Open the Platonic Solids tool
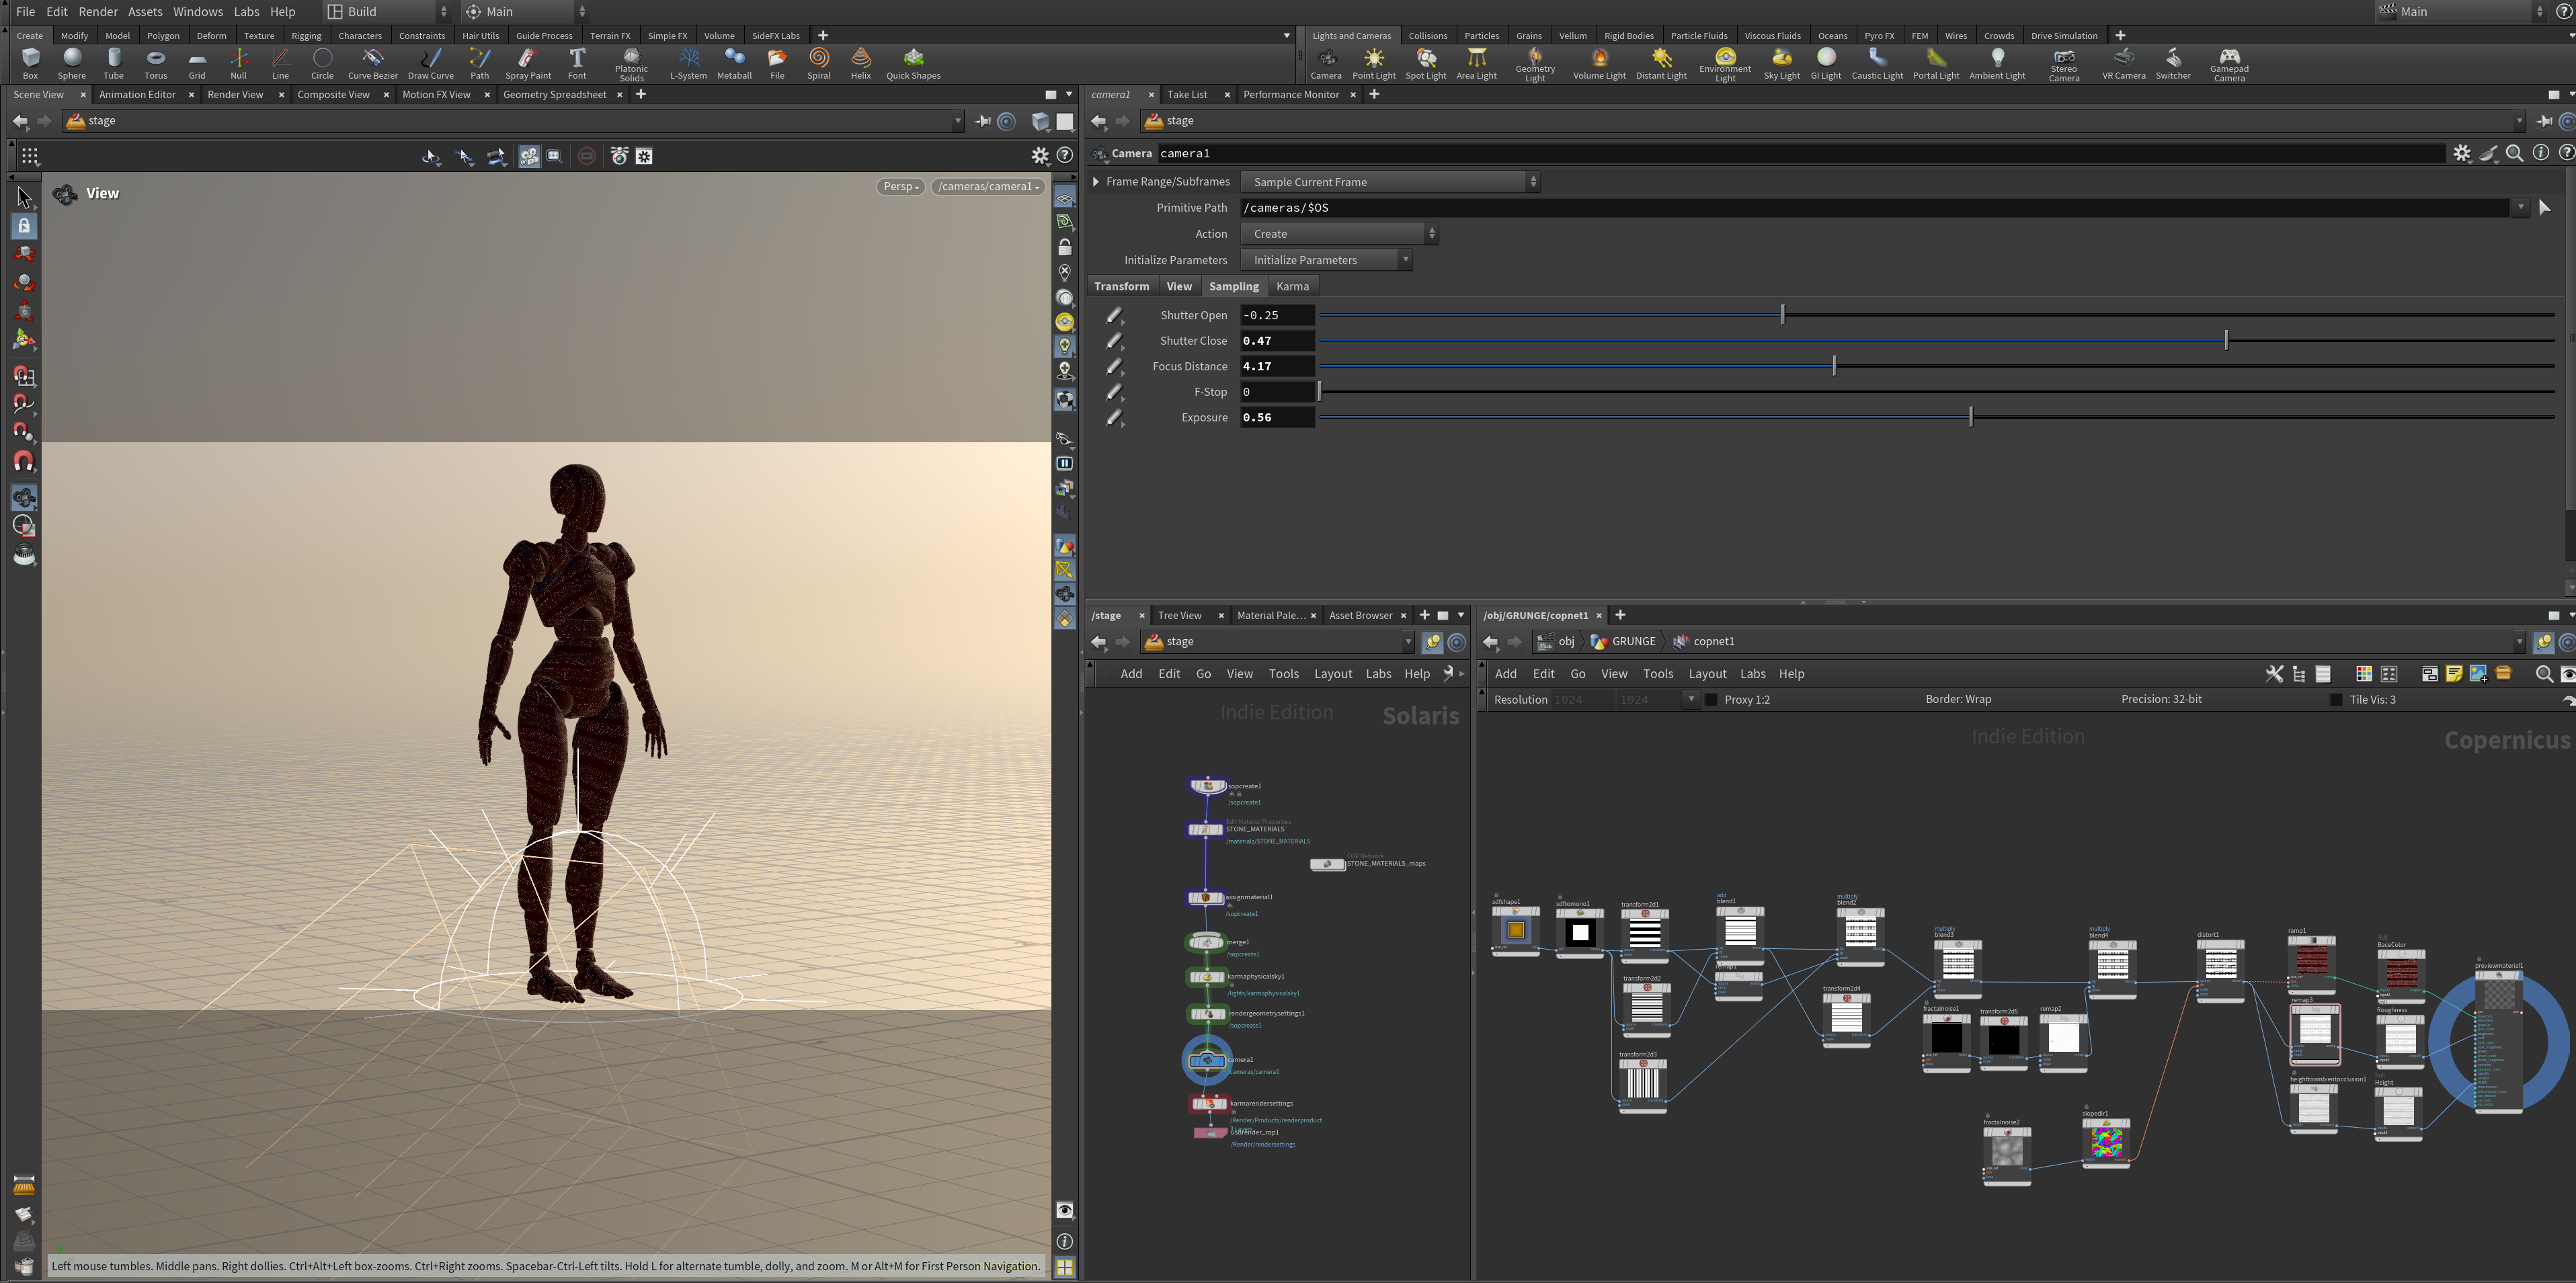 [632, 65]
